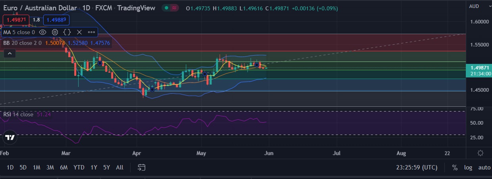Select the 1M time range
The image size is (492, 179).
37,167
